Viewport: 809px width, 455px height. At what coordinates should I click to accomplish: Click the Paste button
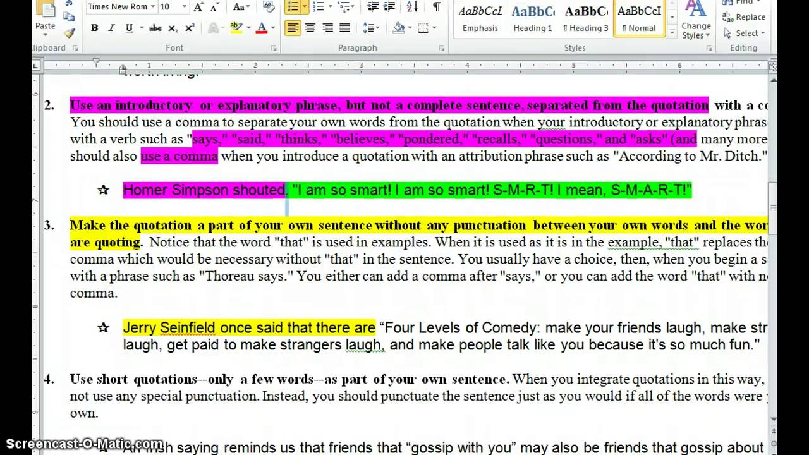[x=45, y=18]
